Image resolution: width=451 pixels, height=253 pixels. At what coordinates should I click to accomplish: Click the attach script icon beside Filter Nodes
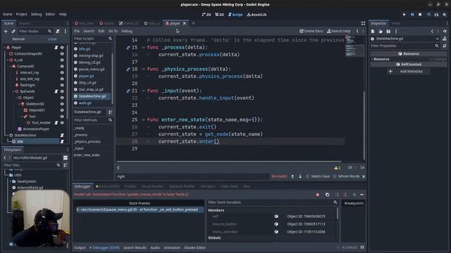[x=58, y=31]
